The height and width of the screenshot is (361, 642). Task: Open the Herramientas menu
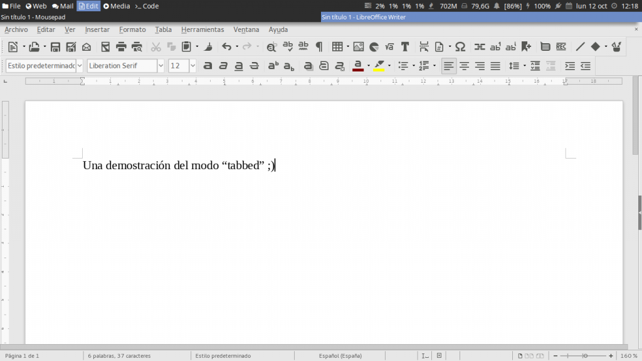point(203,29)
